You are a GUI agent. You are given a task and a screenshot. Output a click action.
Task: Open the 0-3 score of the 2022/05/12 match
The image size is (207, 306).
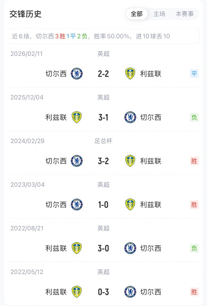pyautogui.click(x=103, y=292)
